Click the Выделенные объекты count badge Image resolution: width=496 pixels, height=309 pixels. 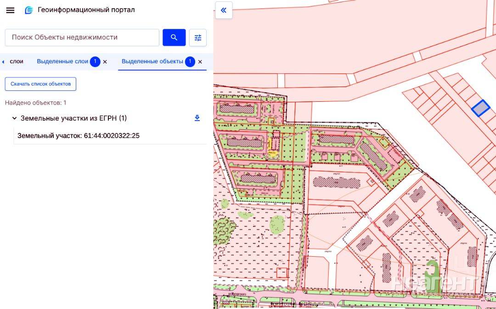coord(190,61)
